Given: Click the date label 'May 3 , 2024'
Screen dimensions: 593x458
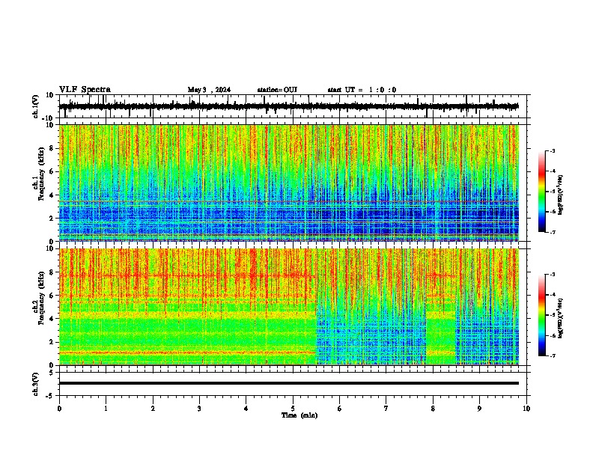Looking at the screenshot, I should [209, 90].
